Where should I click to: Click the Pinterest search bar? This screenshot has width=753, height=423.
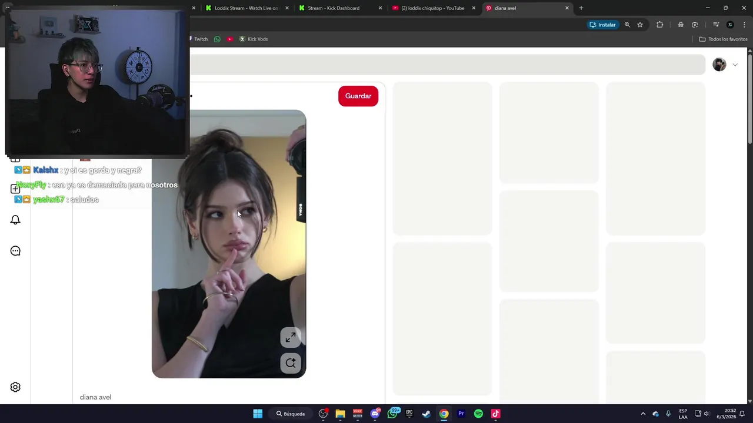447,65
